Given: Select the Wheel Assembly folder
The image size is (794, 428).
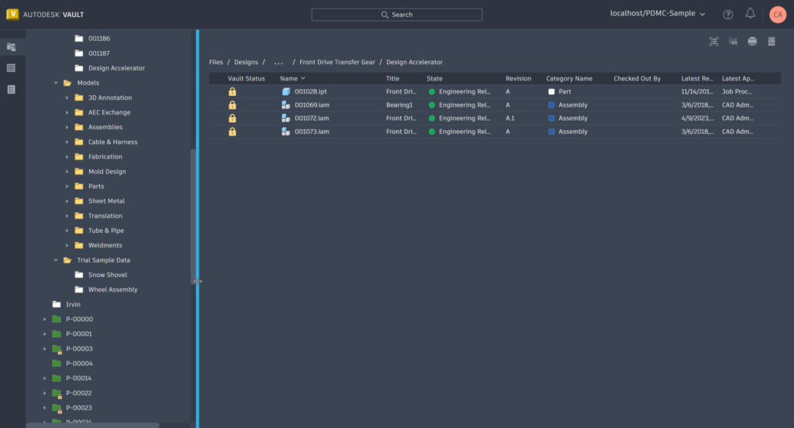Looking at the screenshot, I should click(x=113, y=289).
